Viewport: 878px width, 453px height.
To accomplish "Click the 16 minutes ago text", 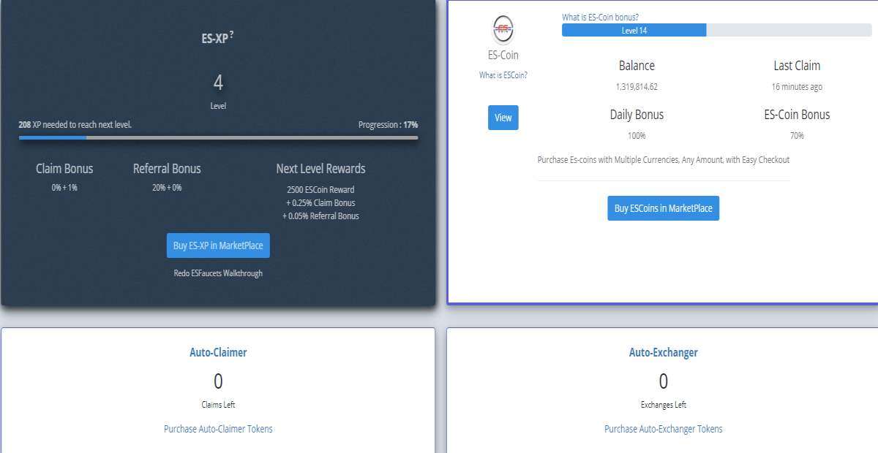I will click(x=797, y=87).
